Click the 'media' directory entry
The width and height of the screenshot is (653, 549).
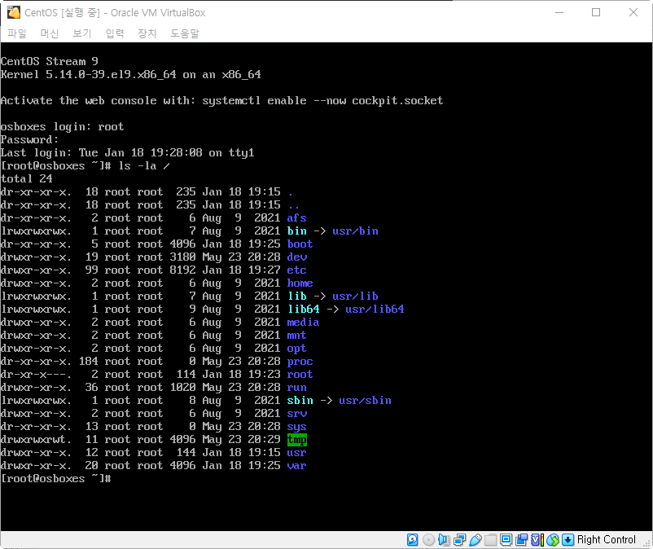303,323
